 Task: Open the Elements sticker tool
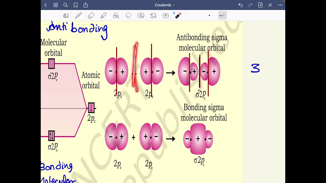pyautogui.click(x=141, y=16)
